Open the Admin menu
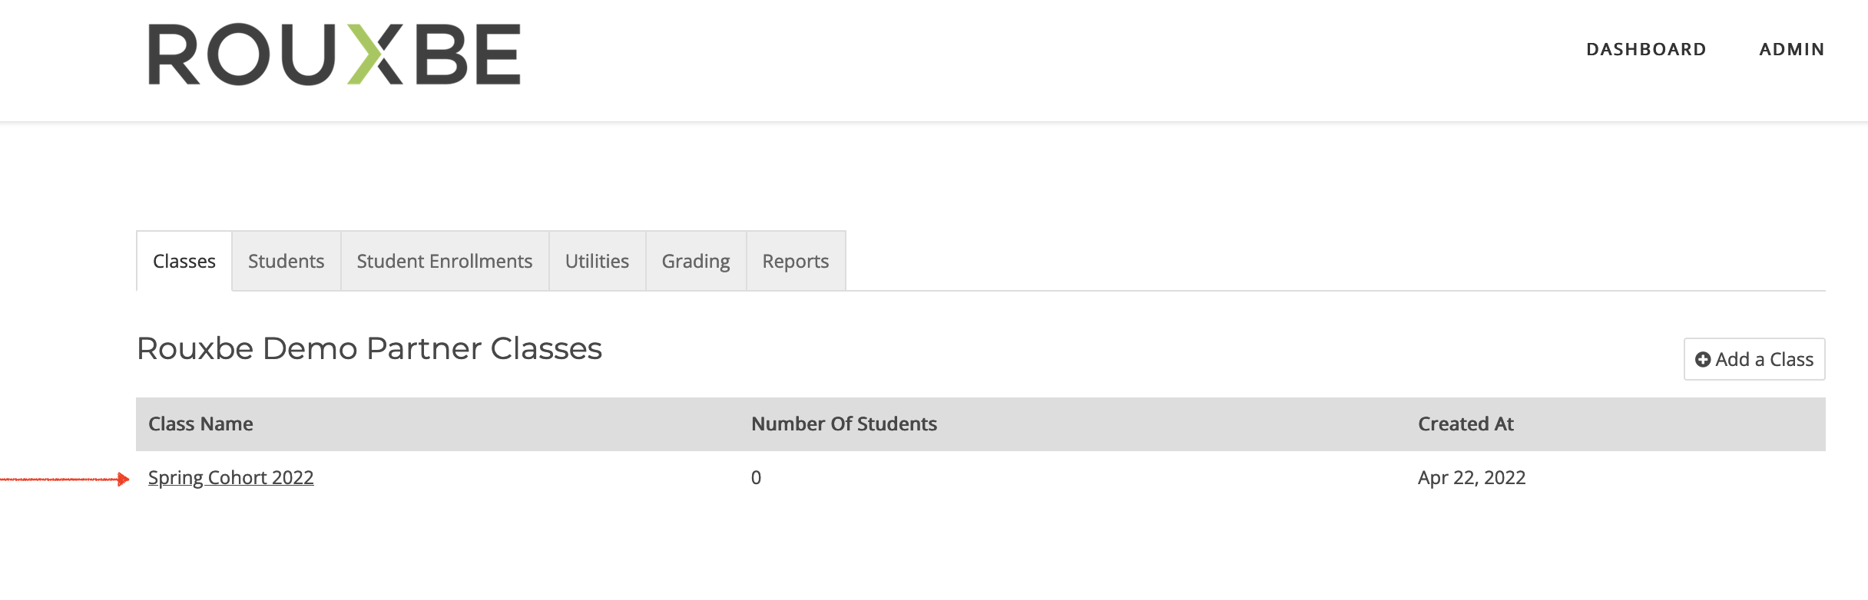The image size is (1868, 600). pyautogui.click(x=1792, y=49)
